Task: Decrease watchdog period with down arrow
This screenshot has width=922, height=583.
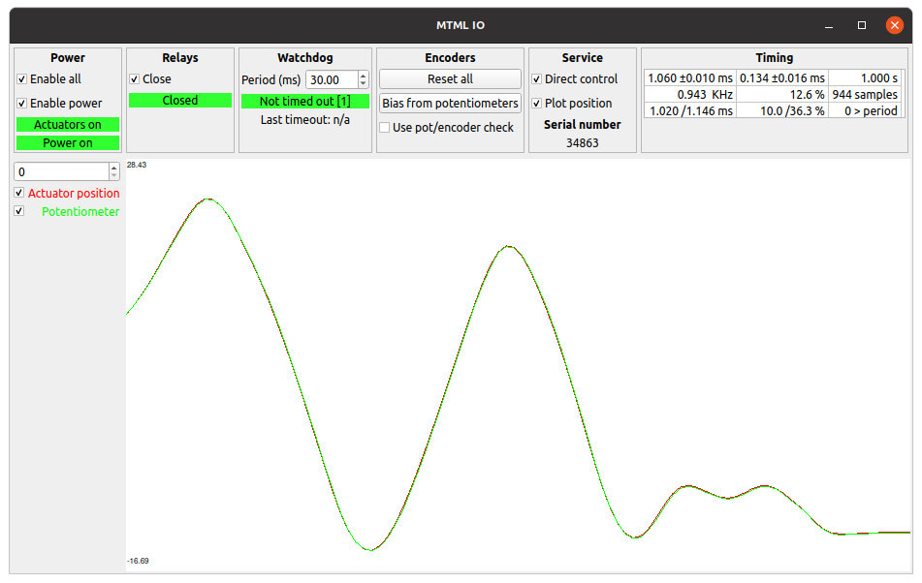Action: 363,84
